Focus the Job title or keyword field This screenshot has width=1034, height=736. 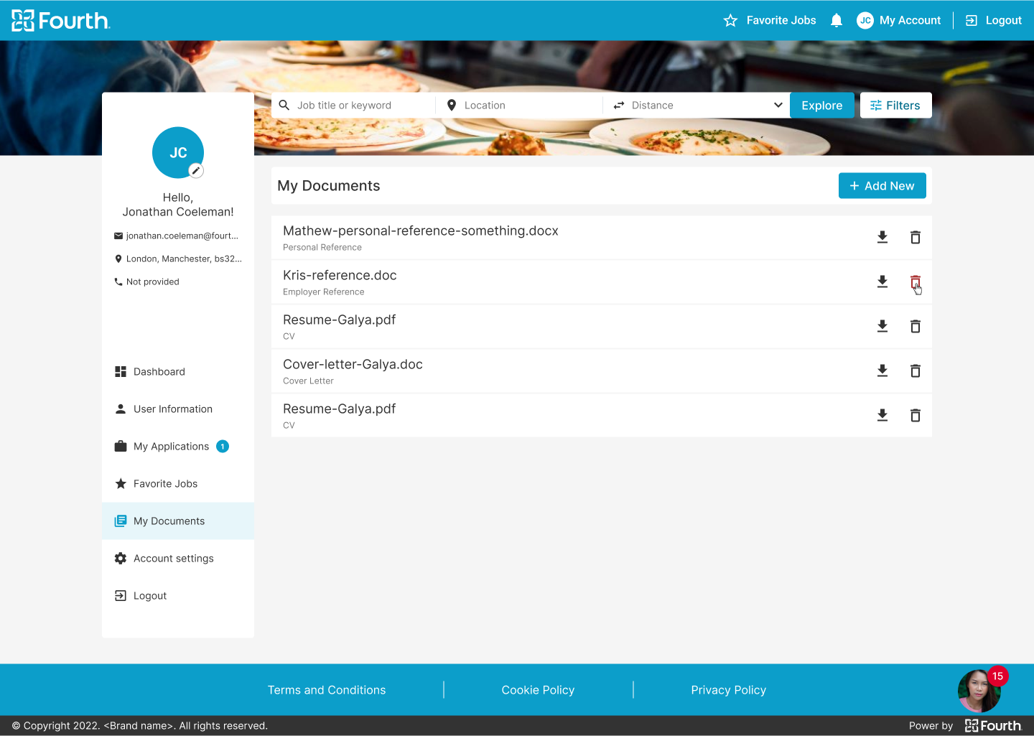tap(359, 106)
